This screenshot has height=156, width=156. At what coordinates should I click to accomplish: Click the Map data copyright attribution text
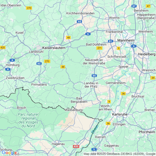tap(120, 154)
